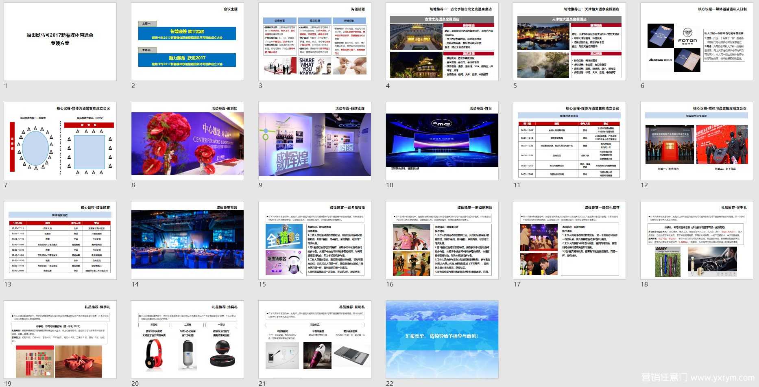Open slide 14 showing the banquet hall photo
Screen dimensions: 759x387
click(x=188, y=240)
